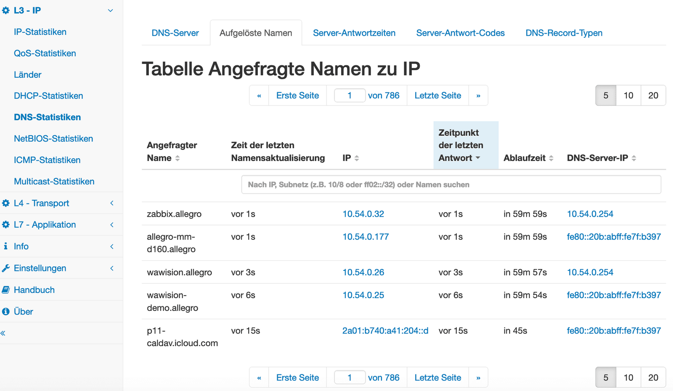Collapse the sidebar with double-chevron icon
Viewport: 673px width, 391px height.
[x=3, y=333]
